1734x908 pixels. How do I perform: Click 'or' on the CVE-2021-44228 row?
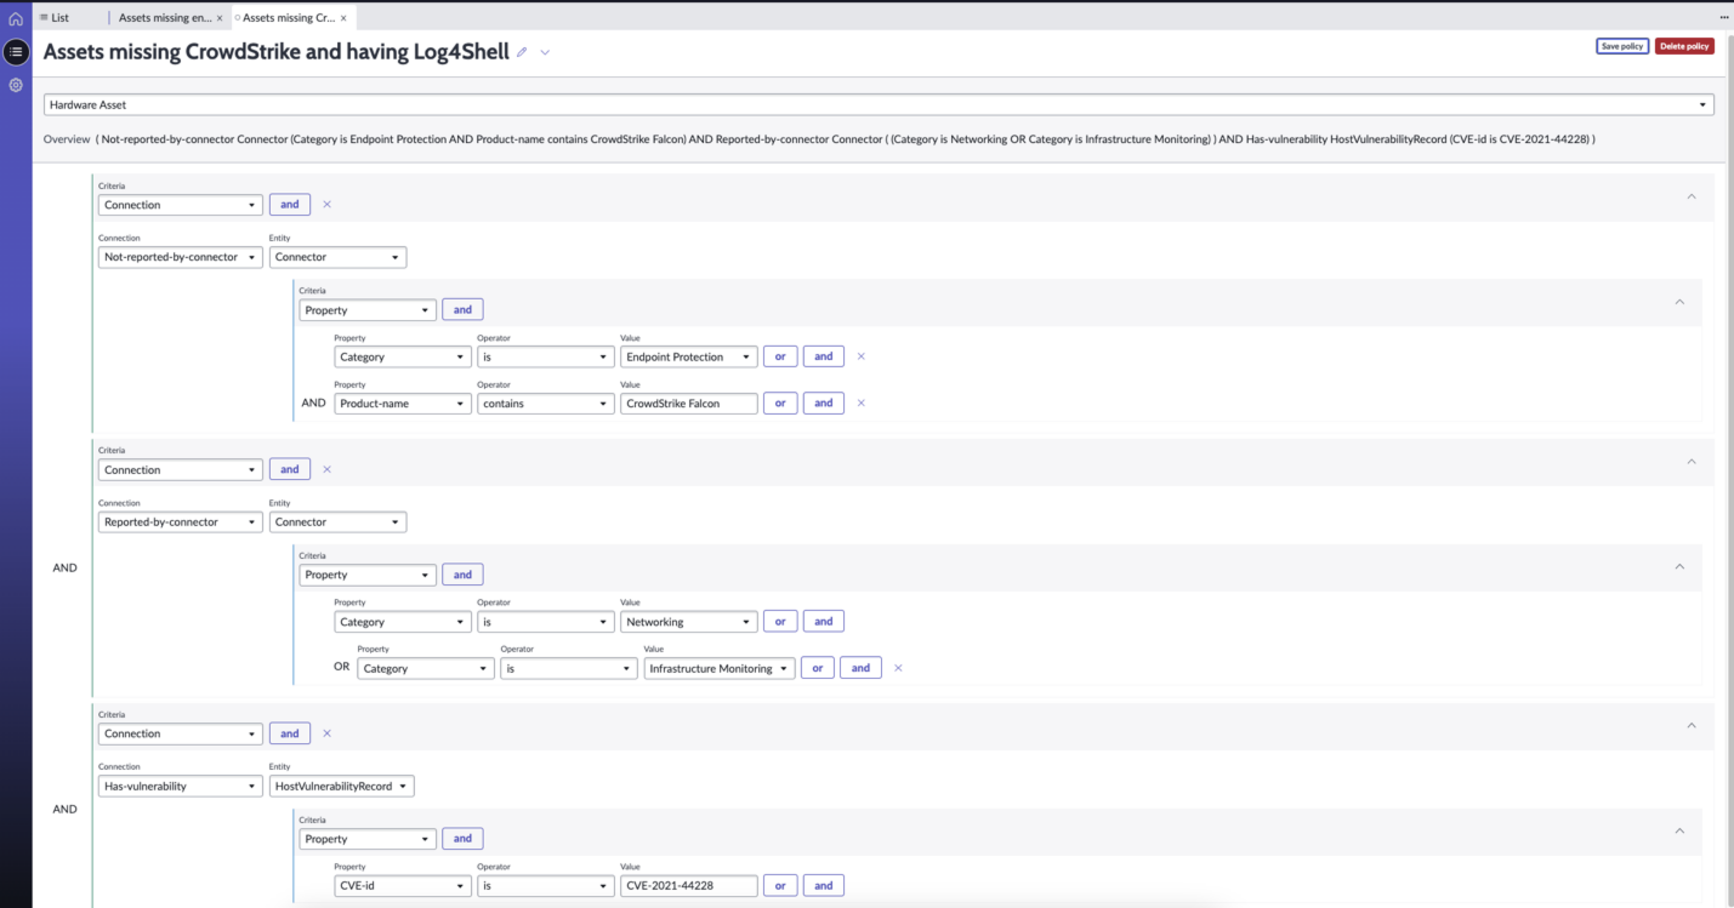(x=780, y=886)
